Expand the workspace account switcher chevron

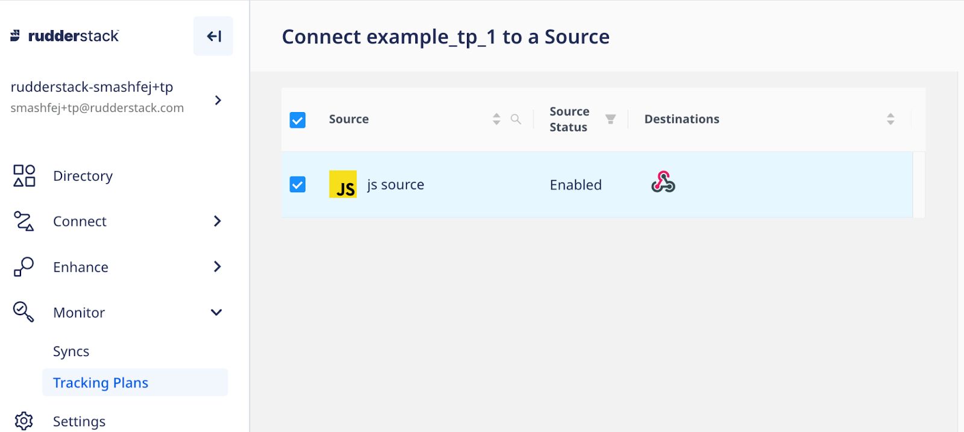(218, 100)
